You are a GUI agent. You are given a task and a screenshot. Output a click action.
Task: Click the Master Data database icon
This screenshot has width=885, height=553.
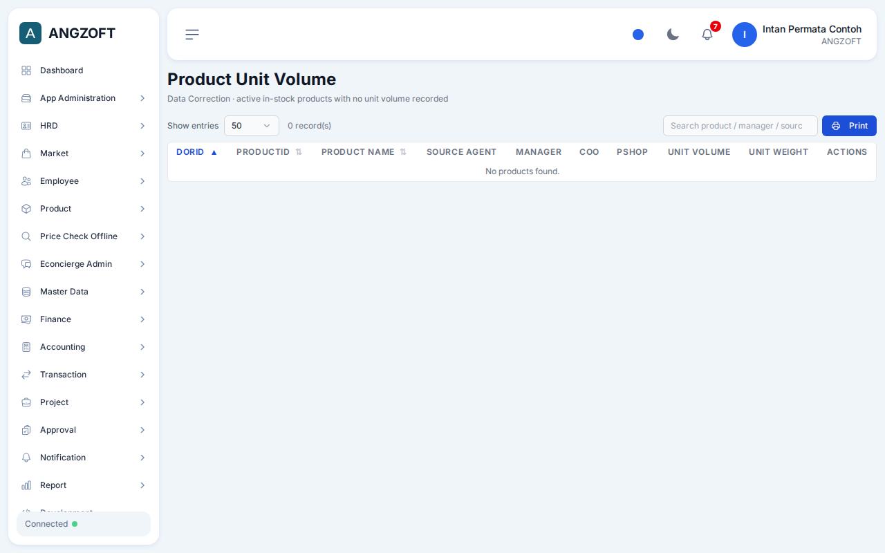[x=26, y=292]
